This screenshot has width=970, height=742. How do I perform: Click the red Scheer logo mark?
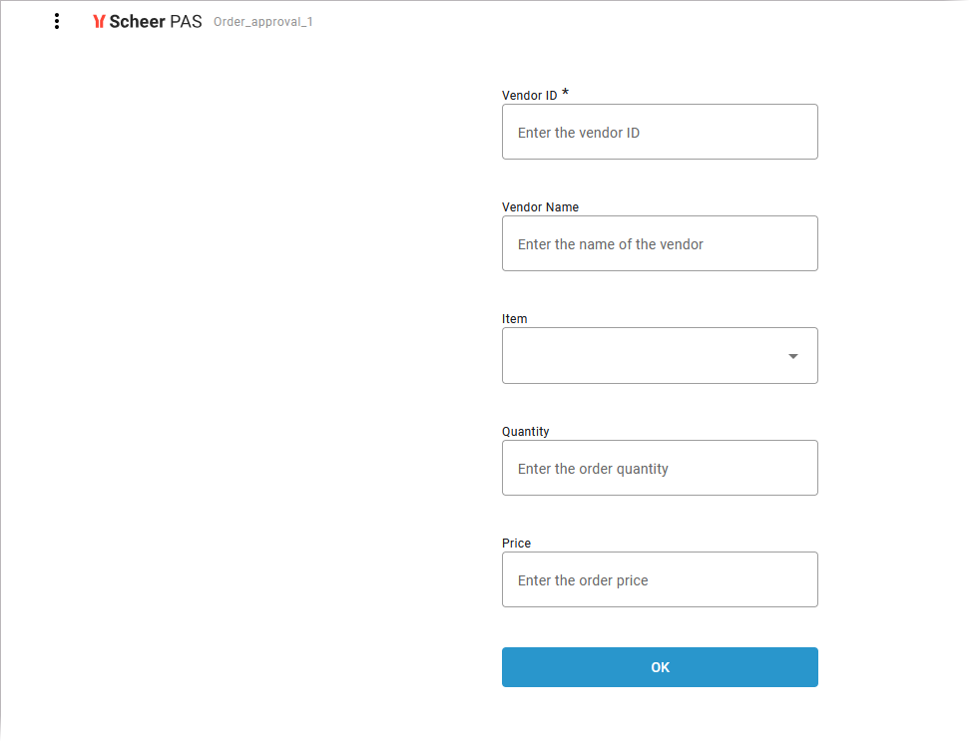(x=99, y=21)
